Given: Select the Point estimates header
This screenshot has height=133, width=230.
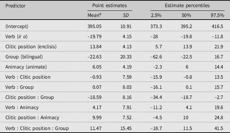Looking at the screenshot, I should coord(109,5).
